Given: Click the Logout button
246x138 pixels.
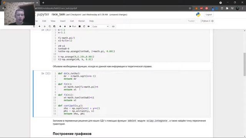Looking at the screenshot, I should (x=209, y=15).
